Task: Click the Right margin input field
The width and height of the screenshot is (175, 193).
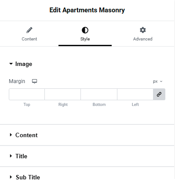Action: pos(63,94)
